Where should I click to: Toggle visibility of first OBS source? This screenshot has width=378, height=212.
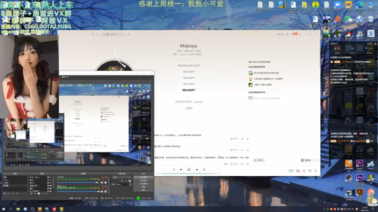[x=48, y=177]
